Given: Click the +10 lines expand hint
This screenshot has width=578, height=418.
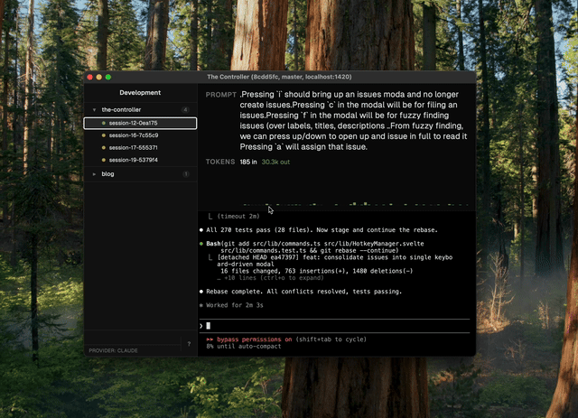Looking at the screenshot, I should 271,278.
